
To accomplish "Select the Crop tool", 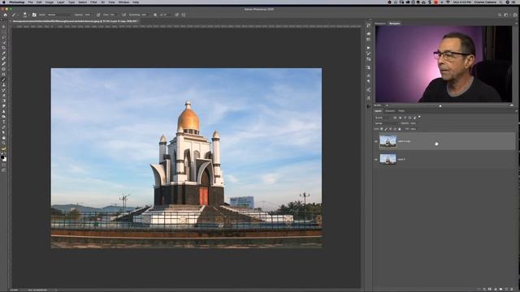I will [x=3, y=48].
